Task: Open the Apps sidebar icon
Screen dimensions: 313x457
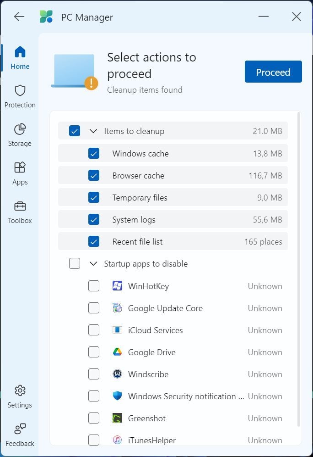Action: [x=20, y=167]
